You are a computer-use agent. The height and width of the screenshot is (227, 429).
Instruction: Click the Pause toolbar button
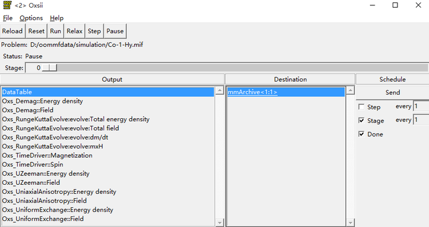click(115, 31)
